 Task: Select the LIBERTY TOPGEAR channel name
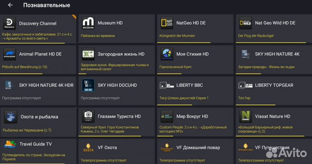(274, 85)
